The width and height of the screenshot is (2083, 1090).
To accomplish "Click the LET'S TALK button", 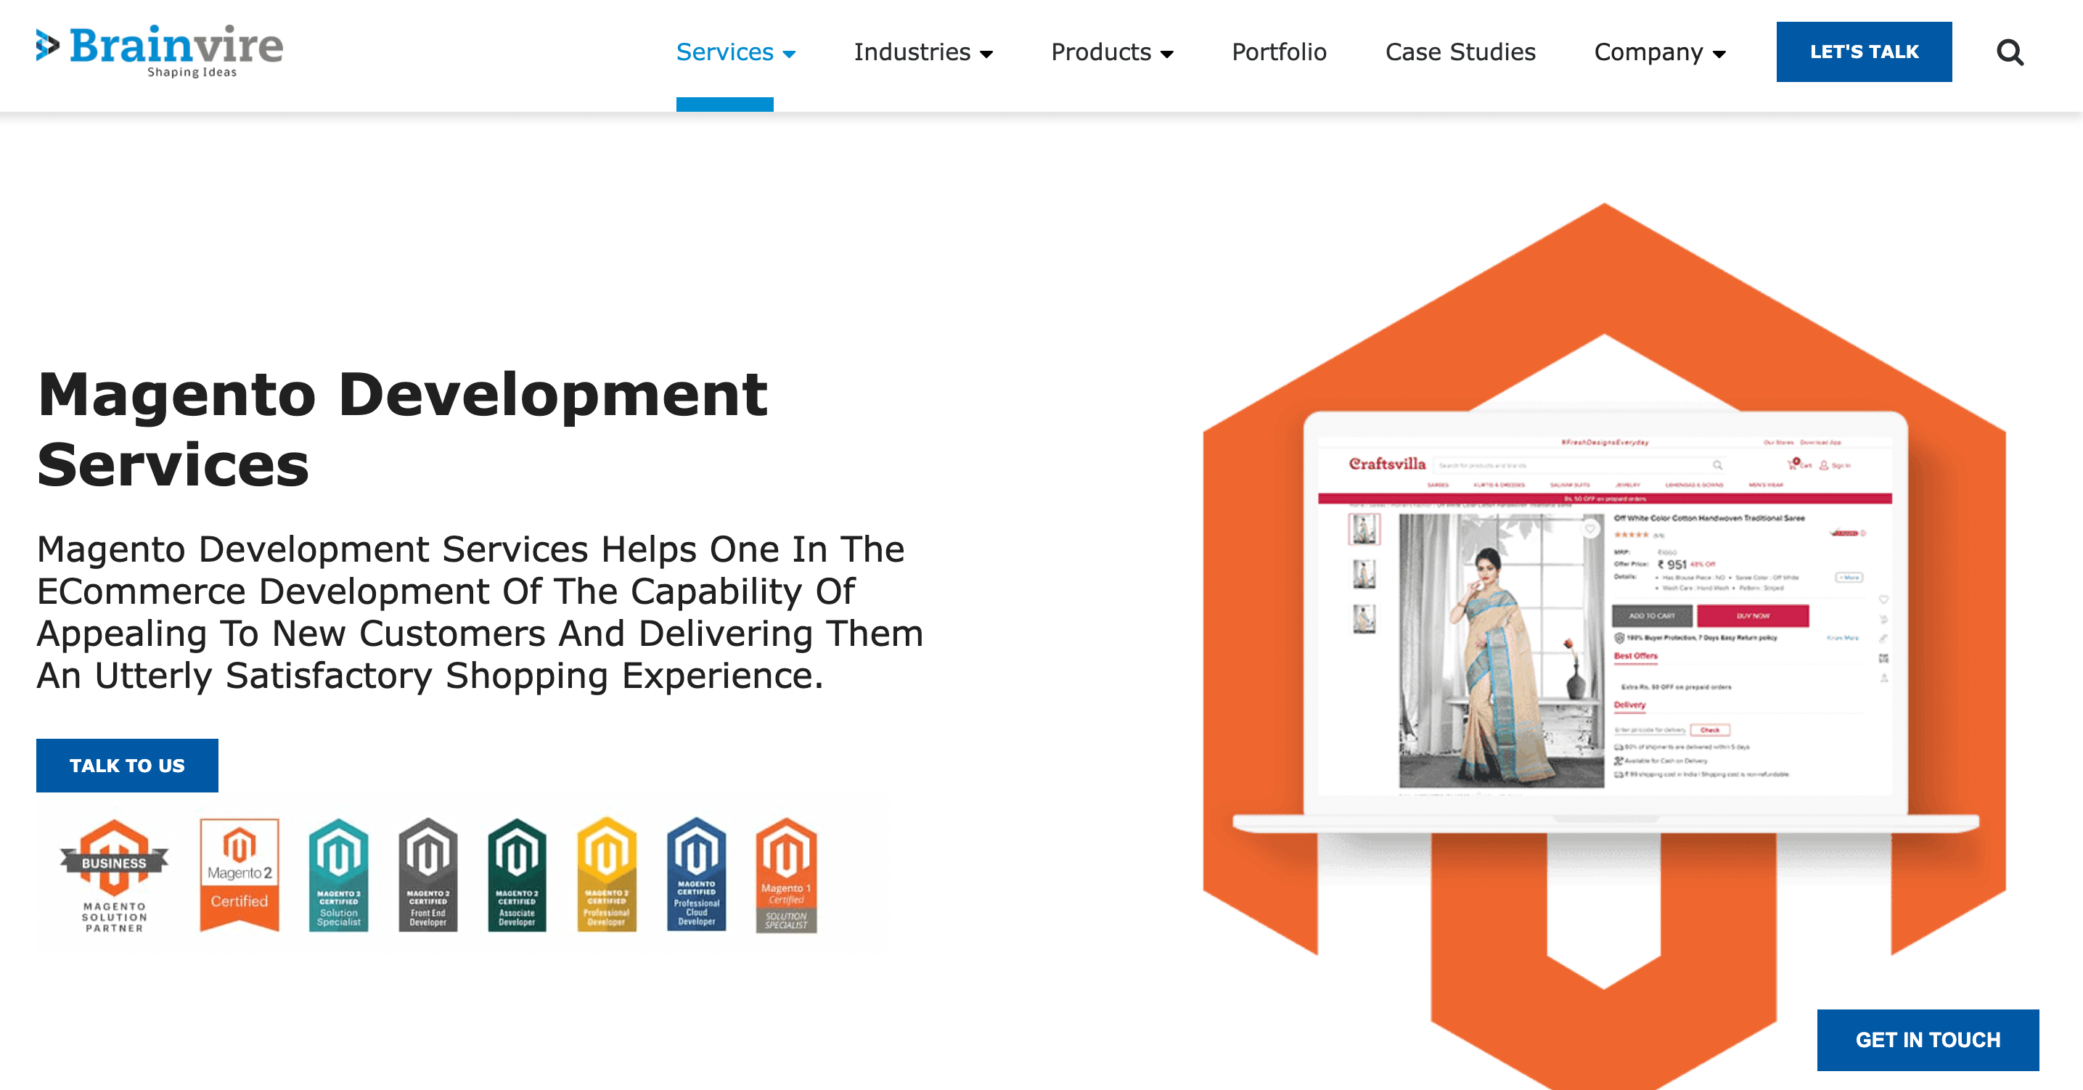I will click(1864, 52).
